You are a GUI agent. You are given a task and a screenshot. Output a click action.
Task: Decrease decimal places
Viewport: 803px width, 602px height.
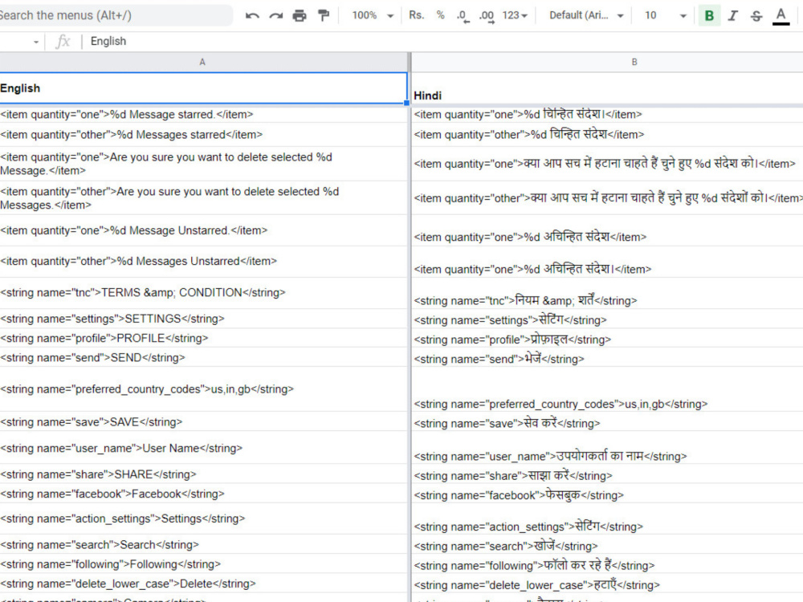click(463, 16)
